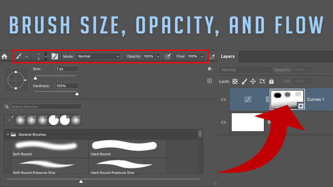Click the link icon on the Curves 1 layer
The image size is (333, 187).
(x=267, y=99)
